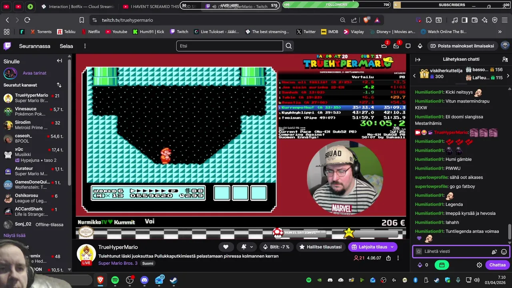
Task: Open the Selaa browse tab
Action: 66,46
